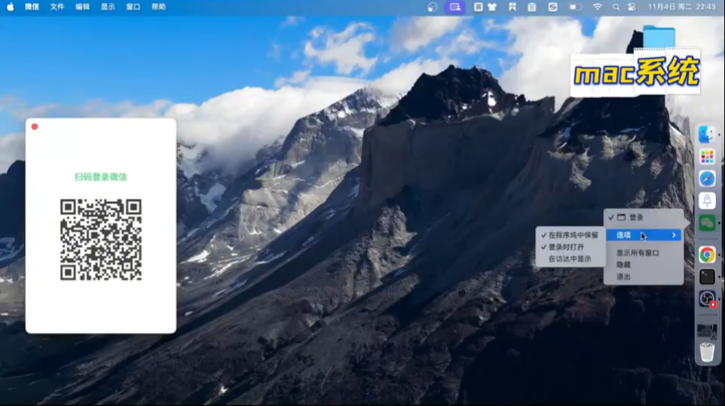Image resolution: width=725 pixels, height=406 pixels.
Task: Open Google Chrome from the Dock
Action: click(x=707, y=255)
